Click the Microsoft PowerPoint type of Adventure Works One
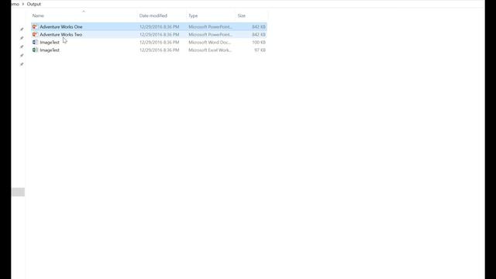 (x=210, y=27)
